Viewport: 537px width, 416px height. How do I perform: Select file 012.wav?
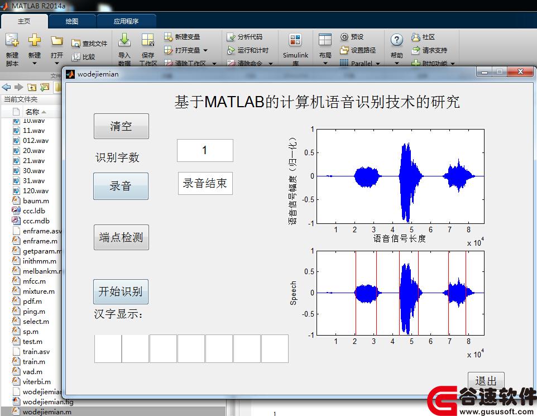pyautogui.click(x=36, y=141)
